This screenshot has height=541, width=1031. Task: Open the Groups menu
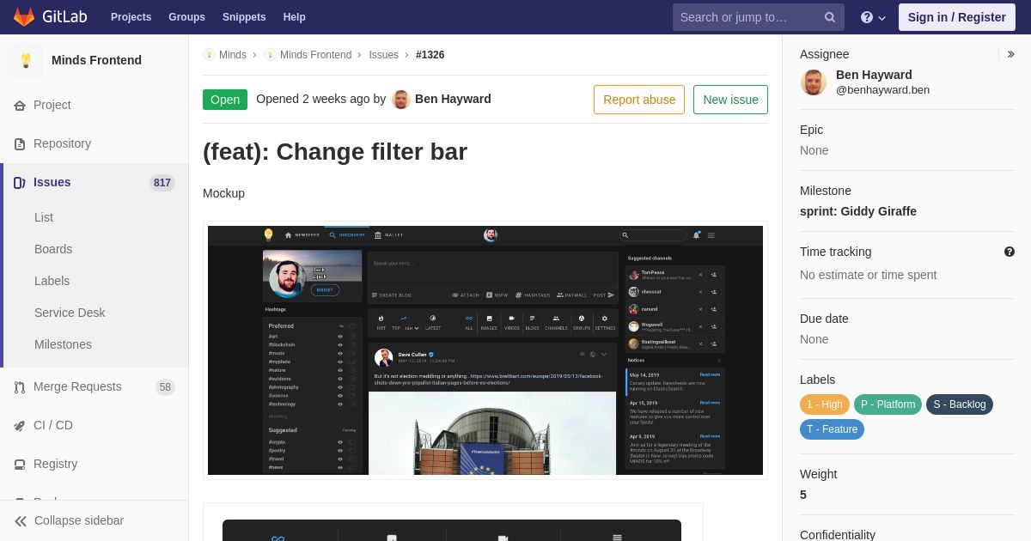pyautogui.click(x=186, y=17)
